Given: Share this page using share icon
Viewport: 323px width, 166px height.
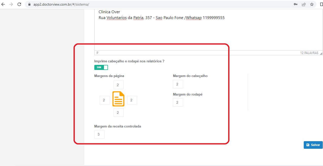Looking at the screenshot, I should point(303,4).
